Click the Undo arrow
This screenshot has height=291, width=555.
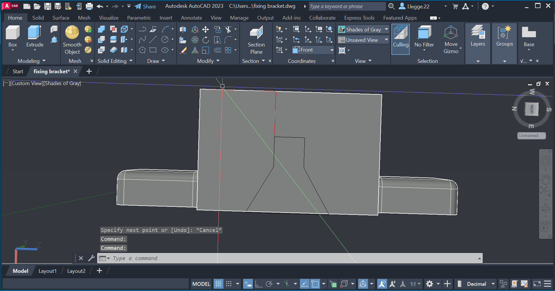[x=100, y=6]
